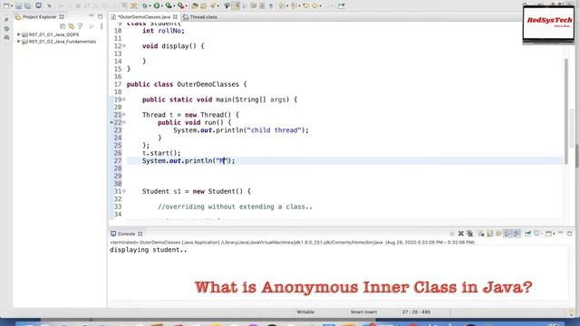580x326 pixels.
Task: Remove all terminated launches in Console
Action: [x=469, y=234]
